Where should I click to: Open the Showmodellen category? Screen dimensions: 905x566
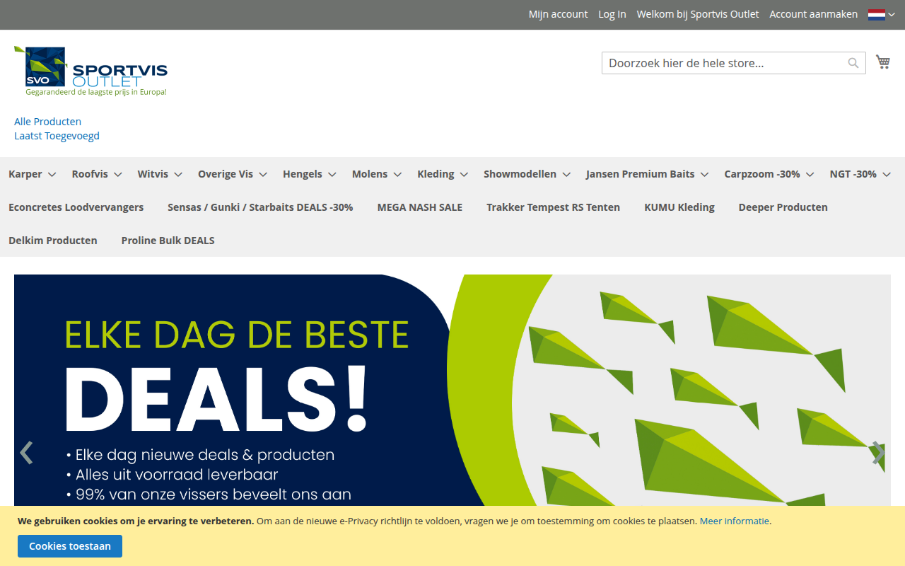tap(520, 174)
